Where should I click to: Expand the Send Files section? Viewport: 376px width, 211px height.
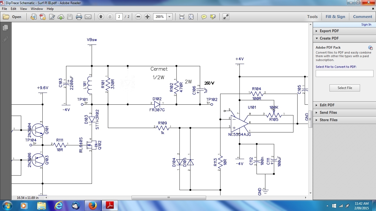pos(328,112)
